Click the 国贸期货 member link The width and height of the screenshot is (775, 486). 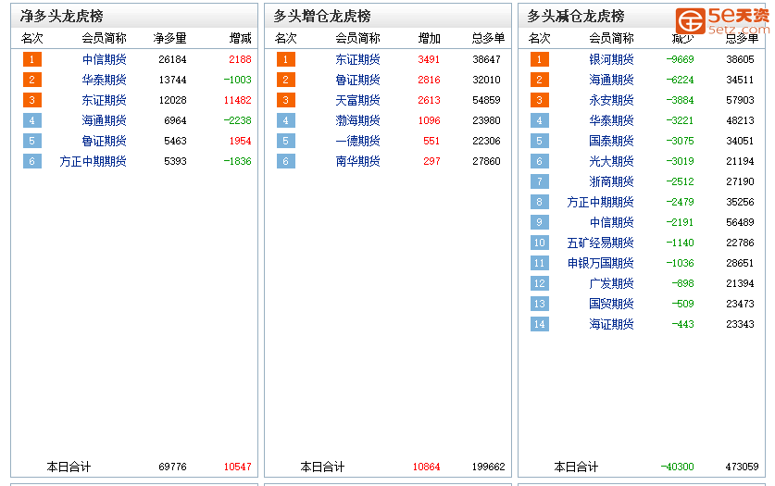[611, 304]
